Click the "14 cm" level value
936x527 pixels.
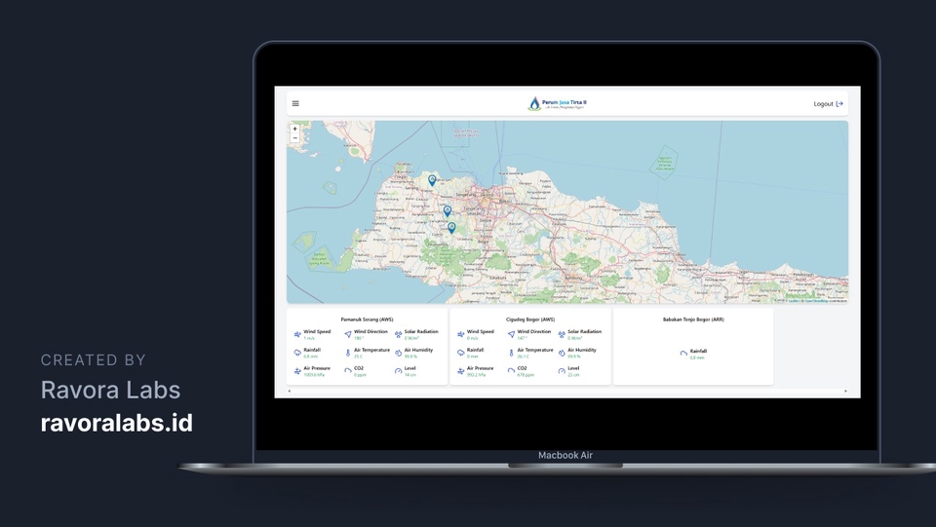410,375
